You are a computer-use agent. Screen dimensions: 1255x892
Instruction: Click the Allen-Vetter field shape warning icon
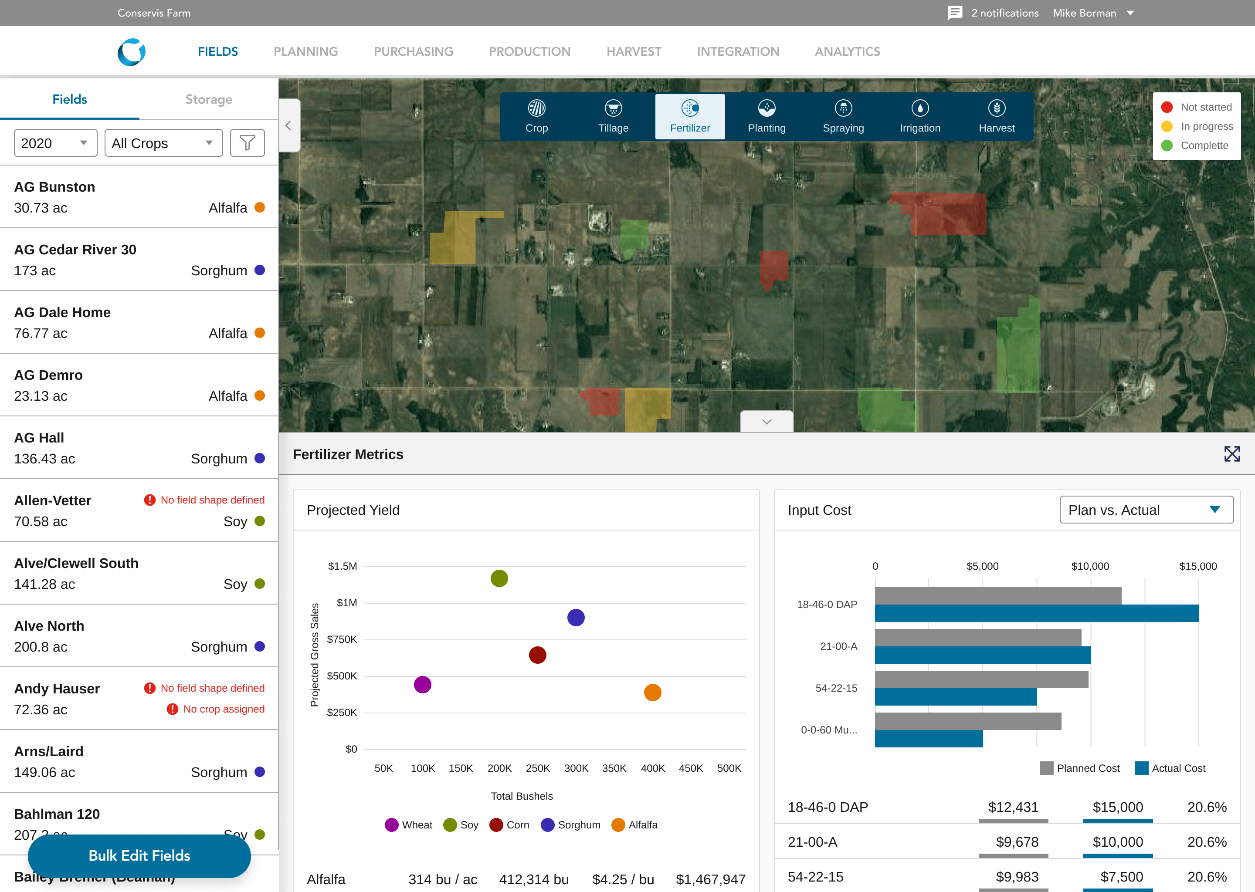pos(149,500)
